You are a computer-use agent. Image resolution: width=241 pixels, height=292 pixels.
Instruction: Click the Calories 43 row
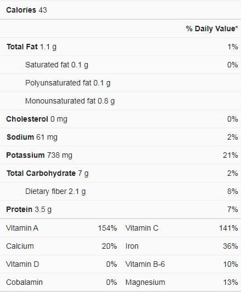click(x=120, y=10)
